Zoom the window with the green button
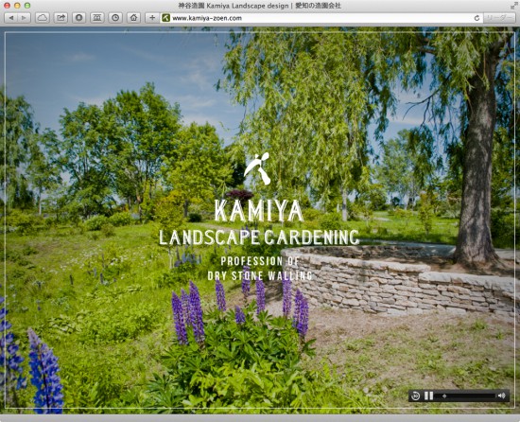 click(x=27, y=6)
